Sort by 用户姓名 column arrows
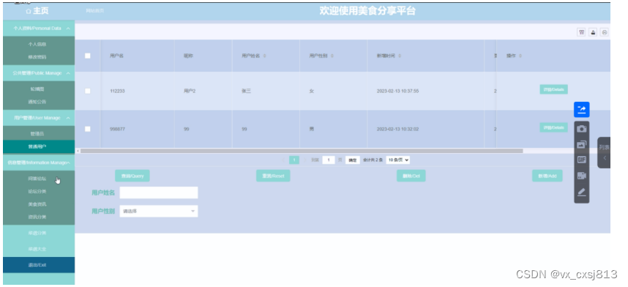 (x=264, y=56)
